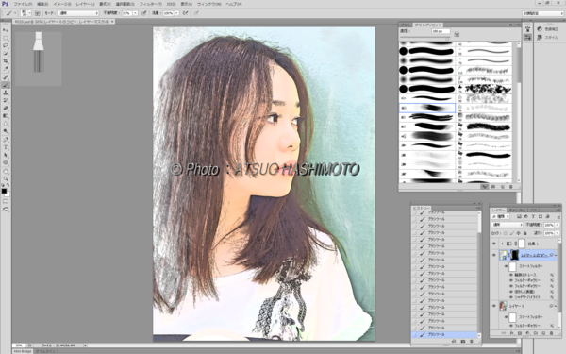Open the layer fill dropdown arrow
This screenshot has width=566, height=354.
[x=557, y=233]
